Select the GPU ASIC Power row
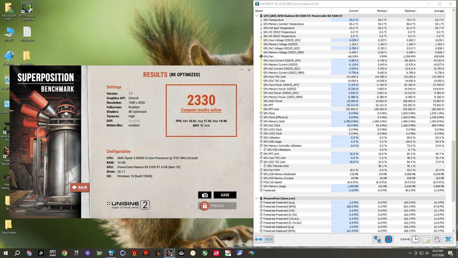Viewport: 458px width, 258px height. pyautogui.click(x=353, y=101)
